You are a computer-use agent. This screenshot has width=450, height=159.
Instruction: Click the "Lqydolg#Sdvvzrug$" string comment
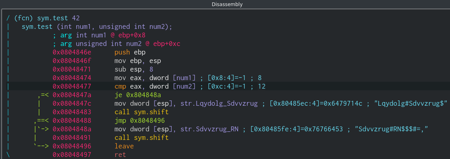click(x=411, y=104)
